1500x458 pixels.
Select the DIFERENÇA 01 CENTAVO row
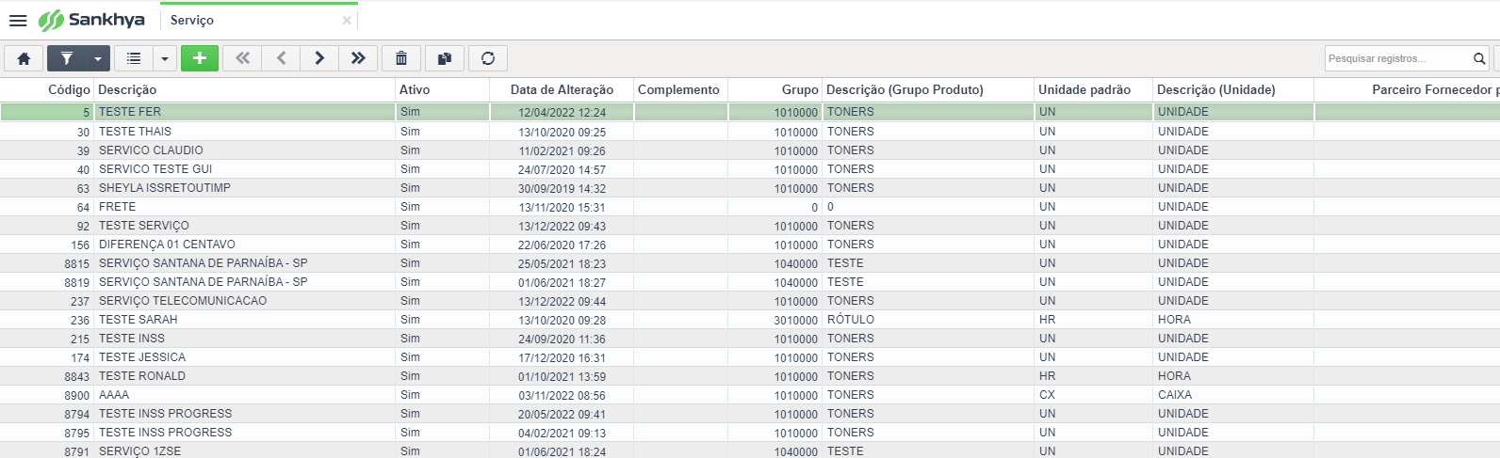(x=750, y=245)
